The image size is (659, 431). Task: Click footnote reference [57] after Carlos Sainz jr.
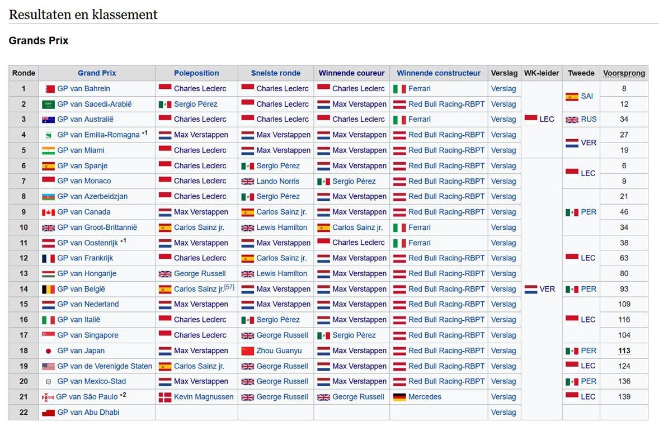click(x=229, y=287)
